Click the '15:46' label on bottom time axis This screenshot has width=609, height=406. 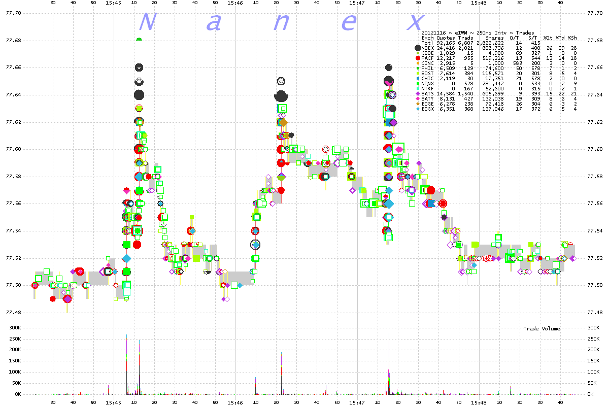pyautogui.click(x=235, y=402)
